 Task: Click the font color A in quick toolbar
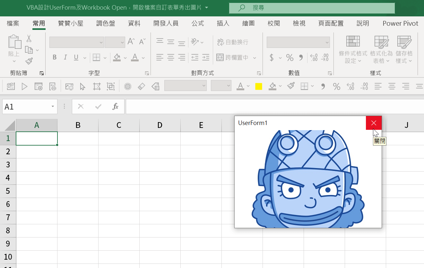tap(240, 86)
